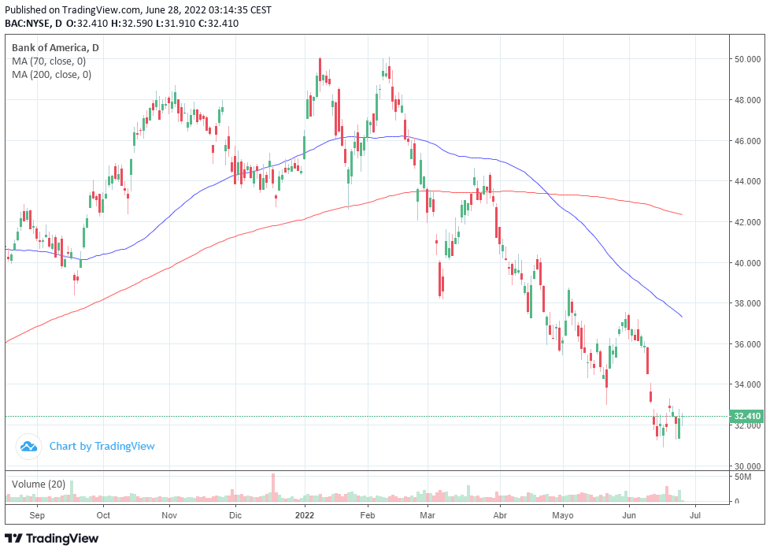The width and height of the screenshot is (770, 553).
Task: Click the 34.000 price axis label
Action: [747, 385]
